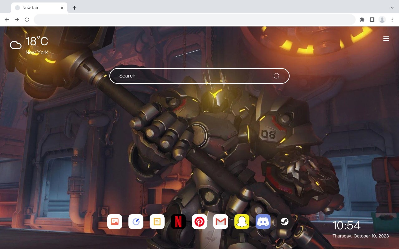The height and width of the screenshot is (249, 399).
Task: Launch the Netflix shortcut
Action: tap(178, 222)
